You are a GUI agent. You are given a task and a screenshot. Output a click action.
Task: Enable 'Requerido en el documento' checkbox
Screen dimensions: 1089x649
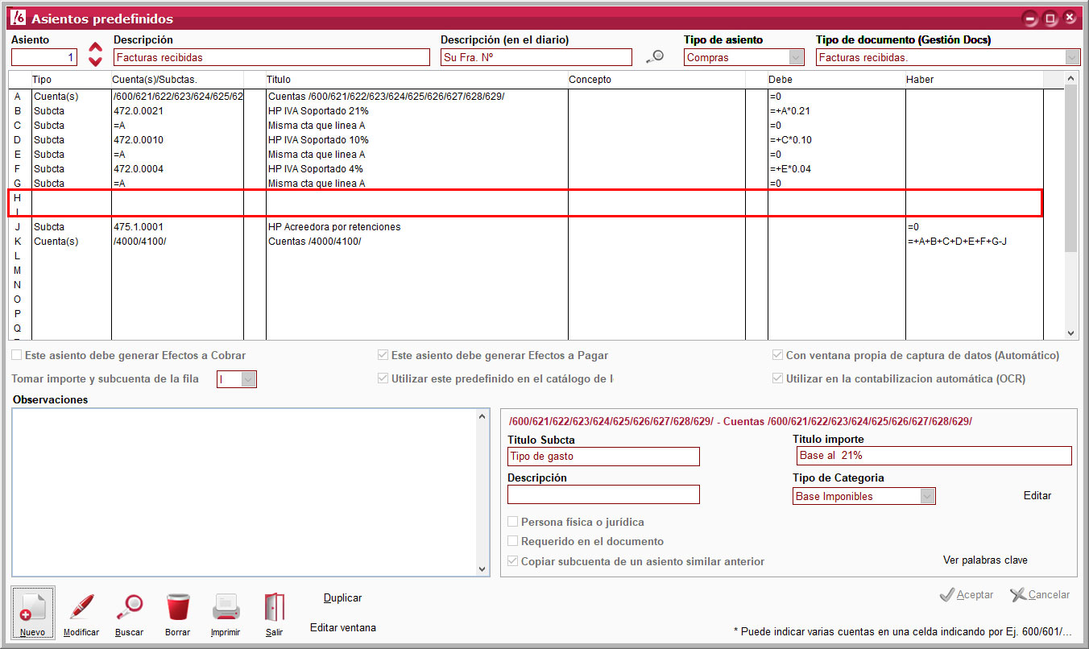[x=513, y=542]
